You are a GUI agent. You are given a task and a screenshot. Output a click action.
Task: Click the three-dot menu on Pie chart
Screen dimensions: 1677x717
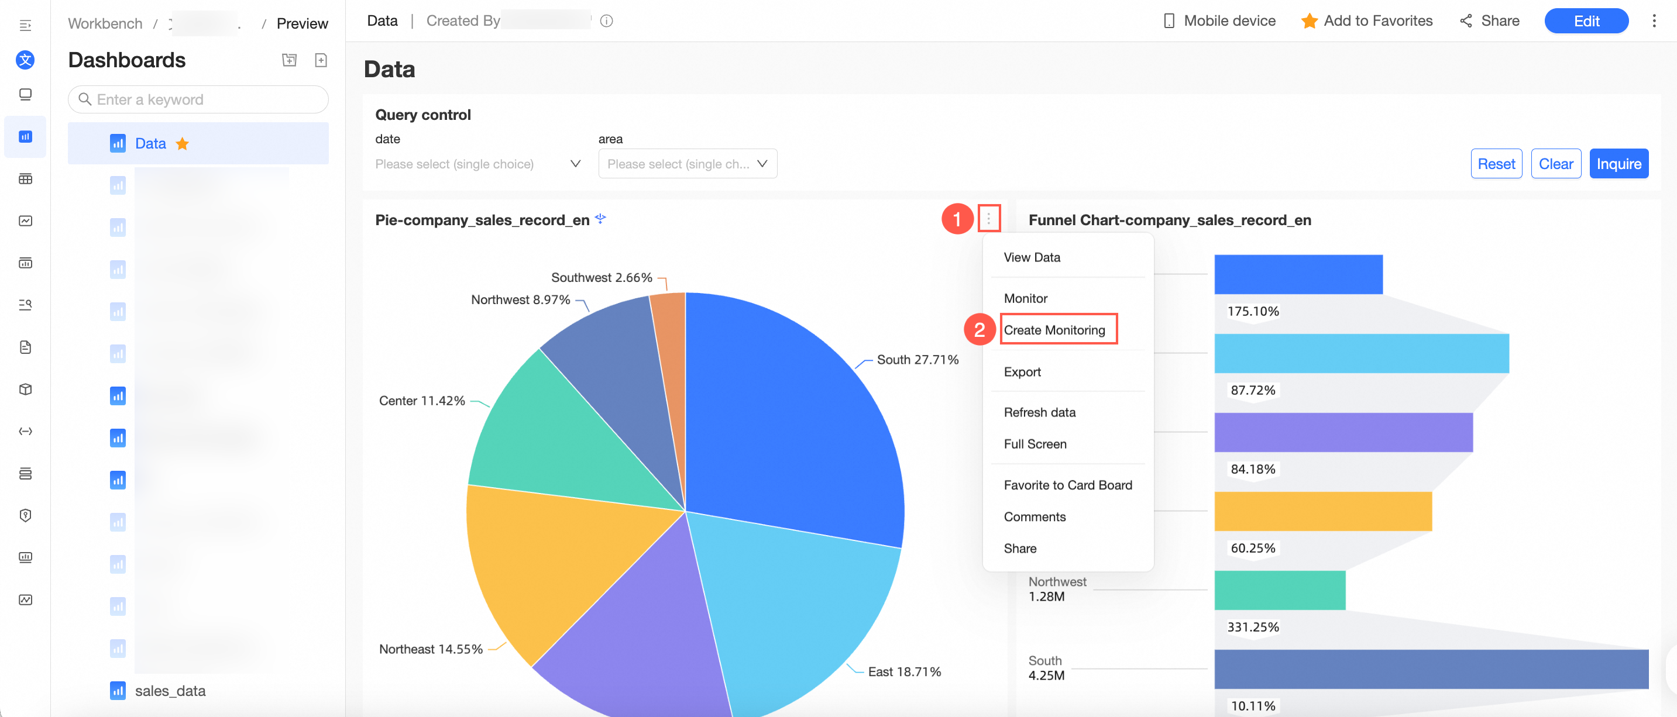(988, 219)
